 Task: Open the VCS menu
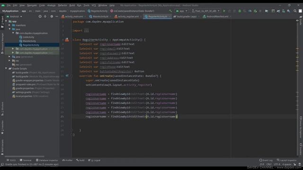(x=94, y=5)
